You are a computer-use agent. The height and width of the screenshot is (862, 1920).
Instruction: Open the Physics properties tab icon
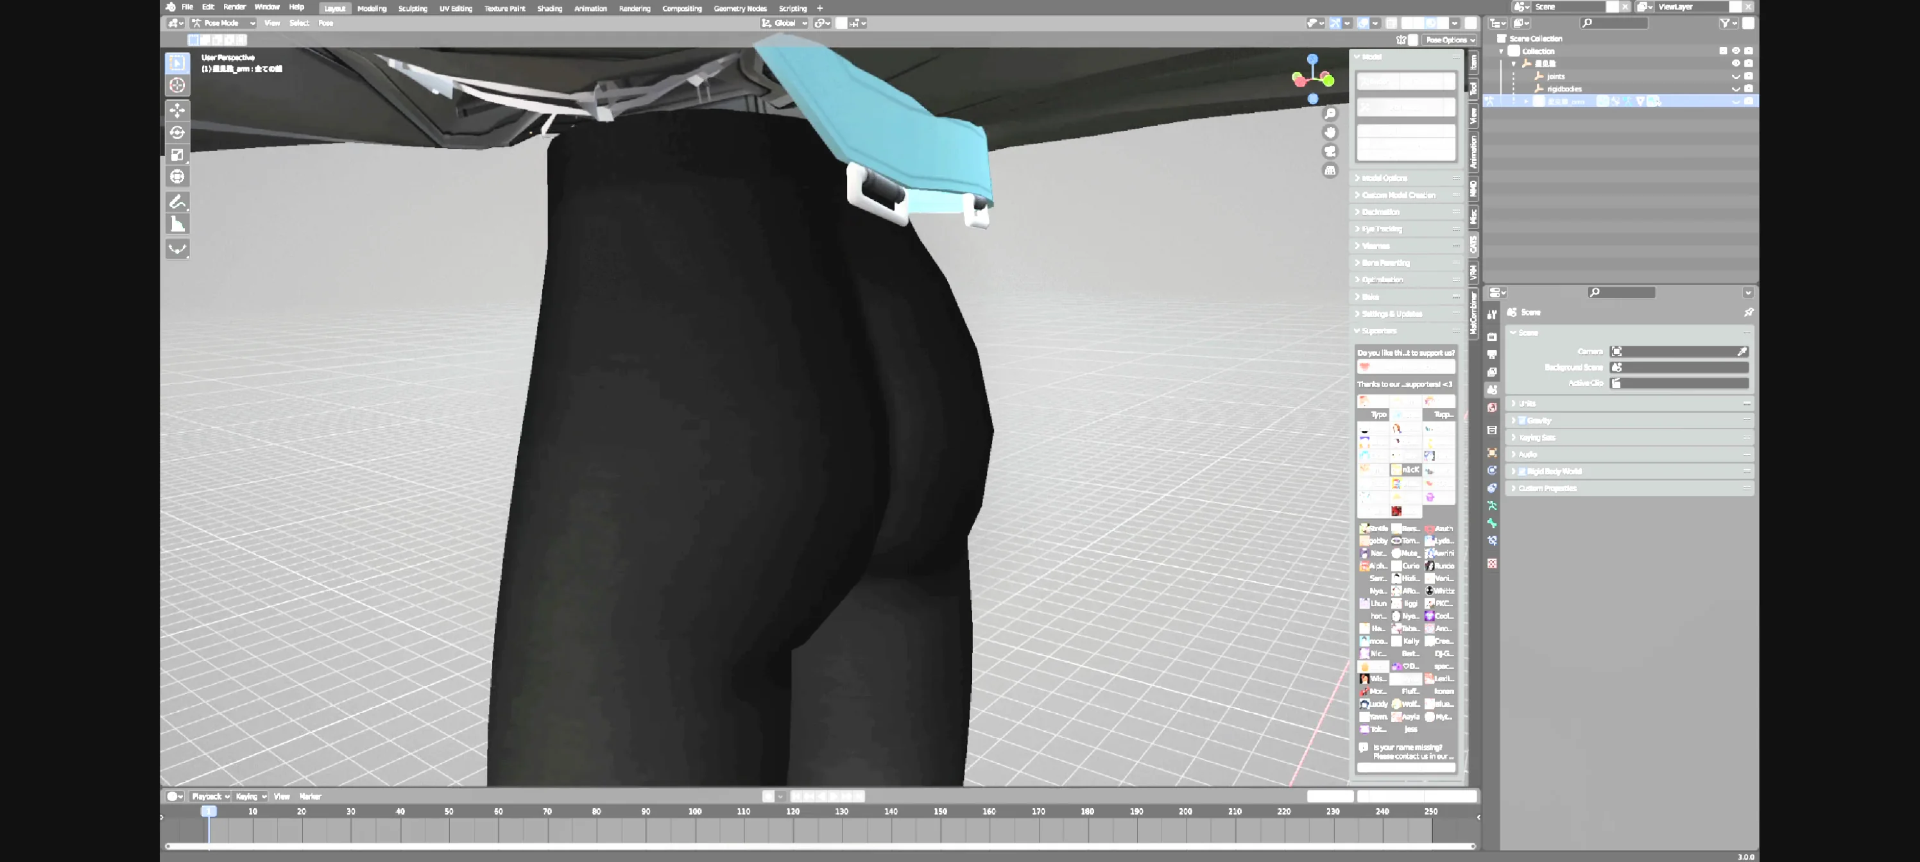click(1492, 470)
